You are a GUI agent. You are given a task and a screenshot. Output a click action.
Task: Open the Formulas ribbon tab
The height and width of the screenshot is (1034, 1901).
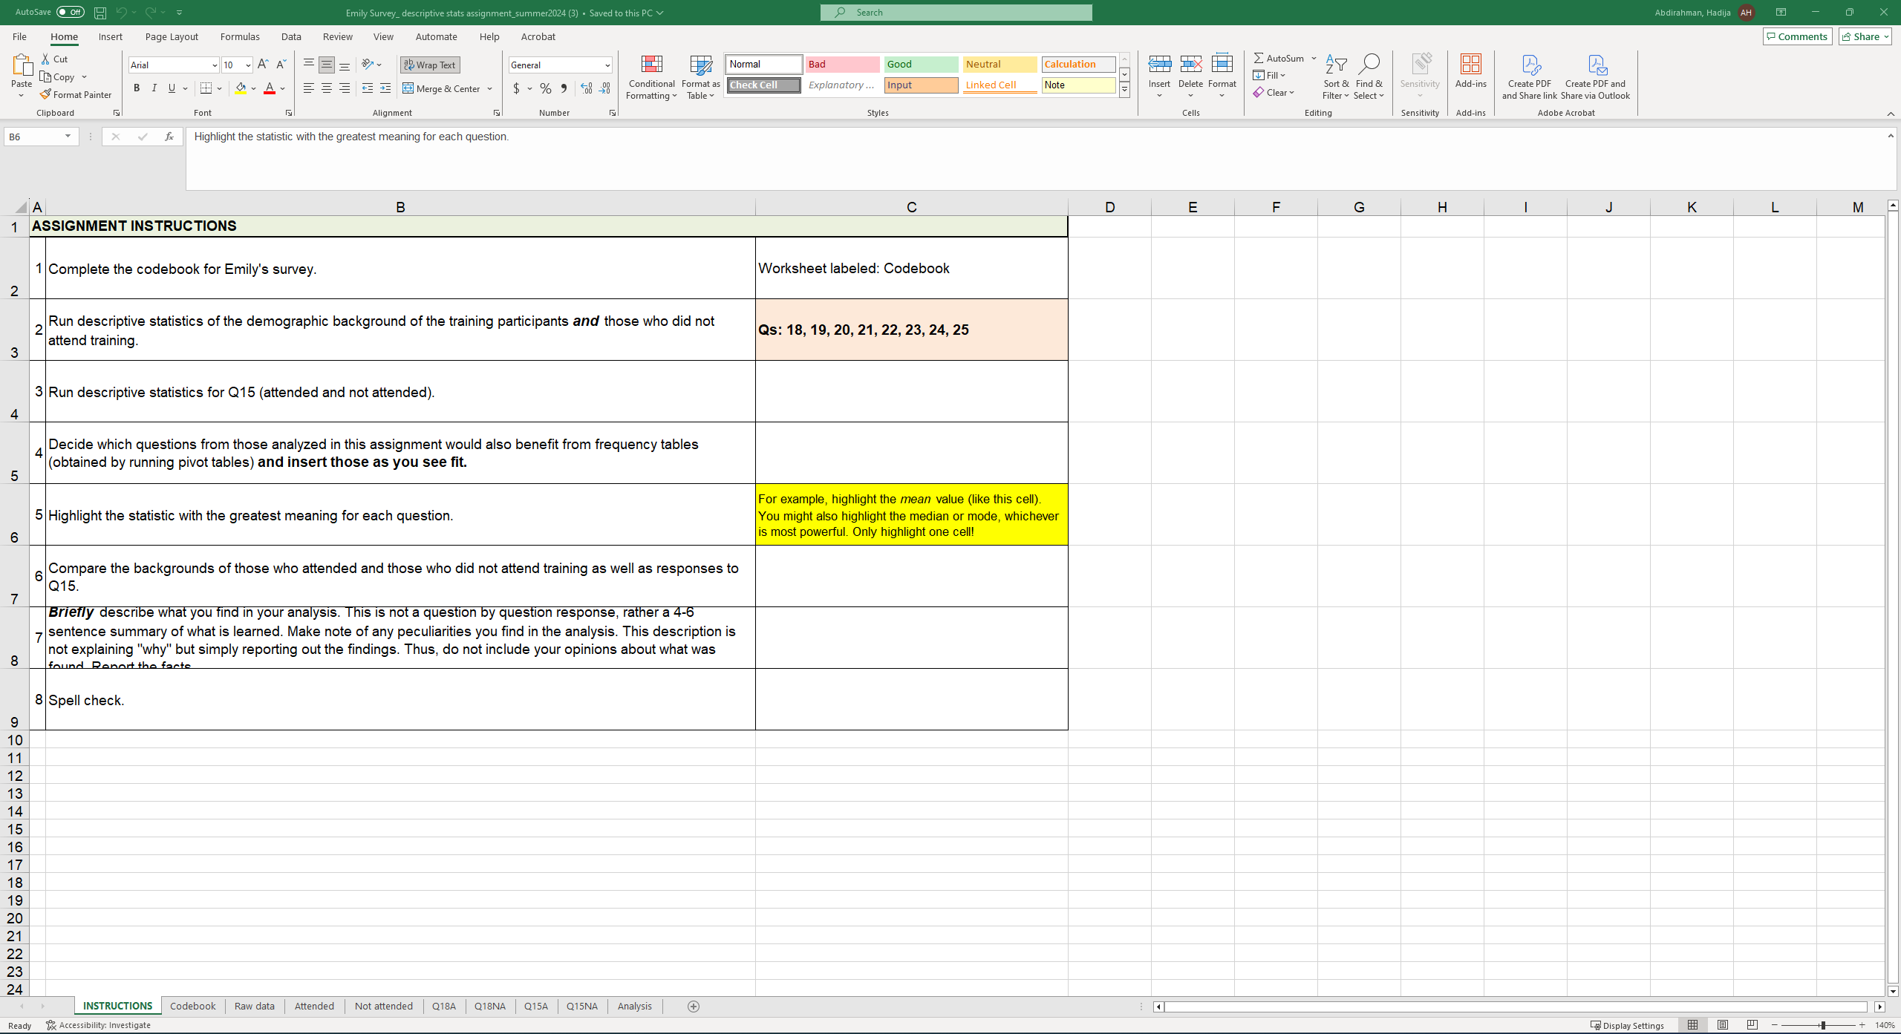239,36
